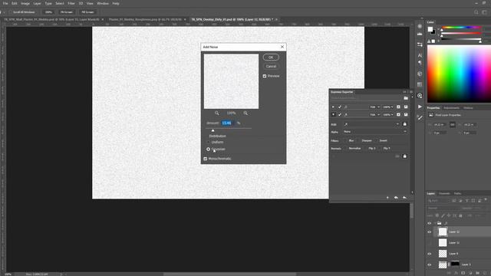Open the 100% scale dropdown on the first exporter row
This screenshot has height=276, width=491.
click(388, 107)
